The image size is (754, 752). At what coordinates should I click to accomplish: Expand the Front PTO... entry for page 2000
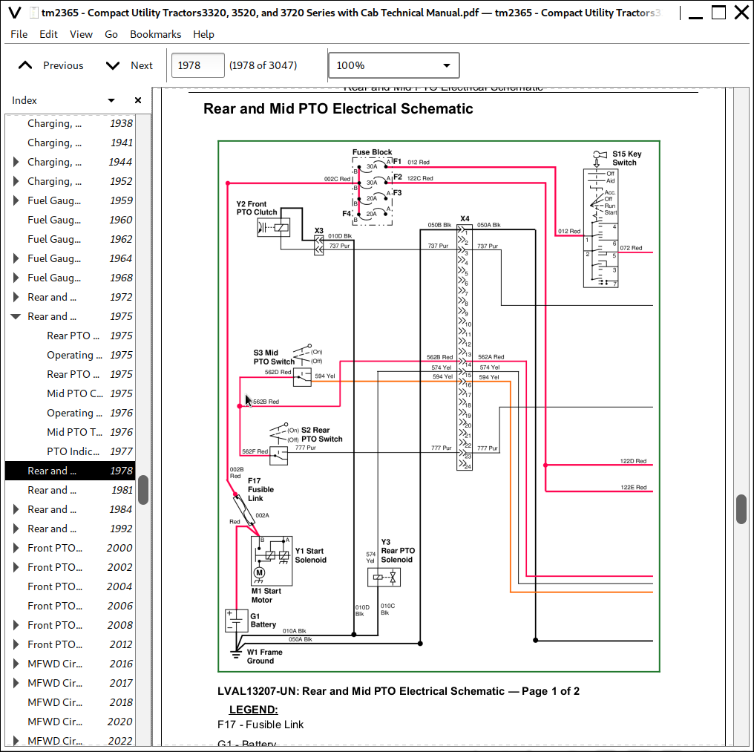pyautogui.click(x=16, y=548)
